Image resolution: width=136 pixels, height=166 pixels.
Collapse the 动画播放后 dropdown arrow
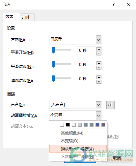pyautogui.click(x=98, y=115)
